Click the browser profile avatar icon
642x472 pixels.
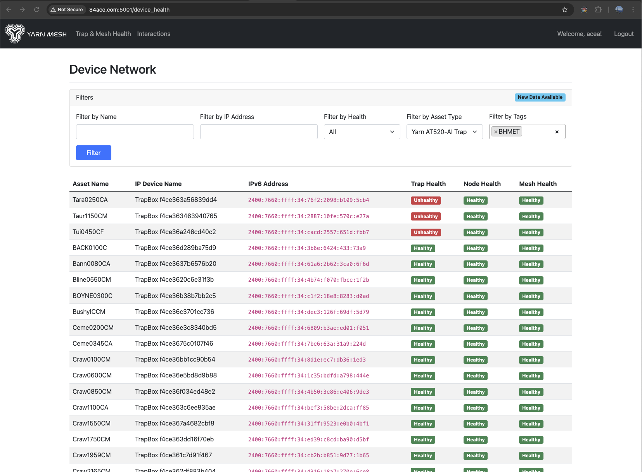pos(619,10)
